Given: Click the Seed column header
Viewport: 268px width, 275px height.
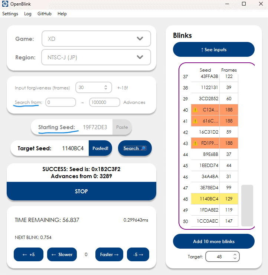Looking at the screenshot, I should pos(205,70).
